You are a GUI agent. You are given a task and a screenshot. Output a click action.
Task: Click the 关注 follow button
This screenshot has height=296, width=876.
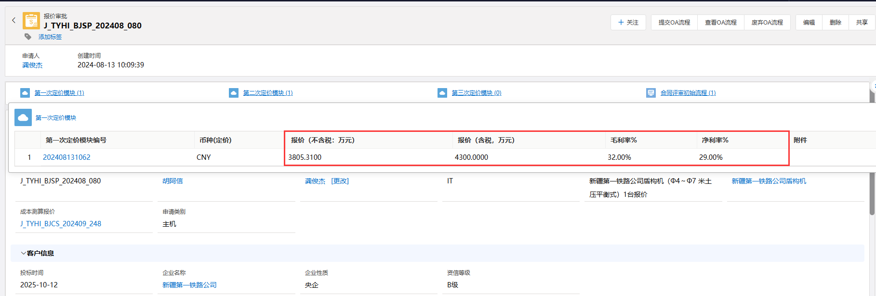click(628, 23)
